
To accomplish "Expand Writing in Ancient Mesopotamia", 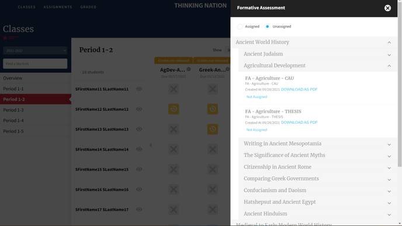I will pyautogui.click(x=318, y=144).
